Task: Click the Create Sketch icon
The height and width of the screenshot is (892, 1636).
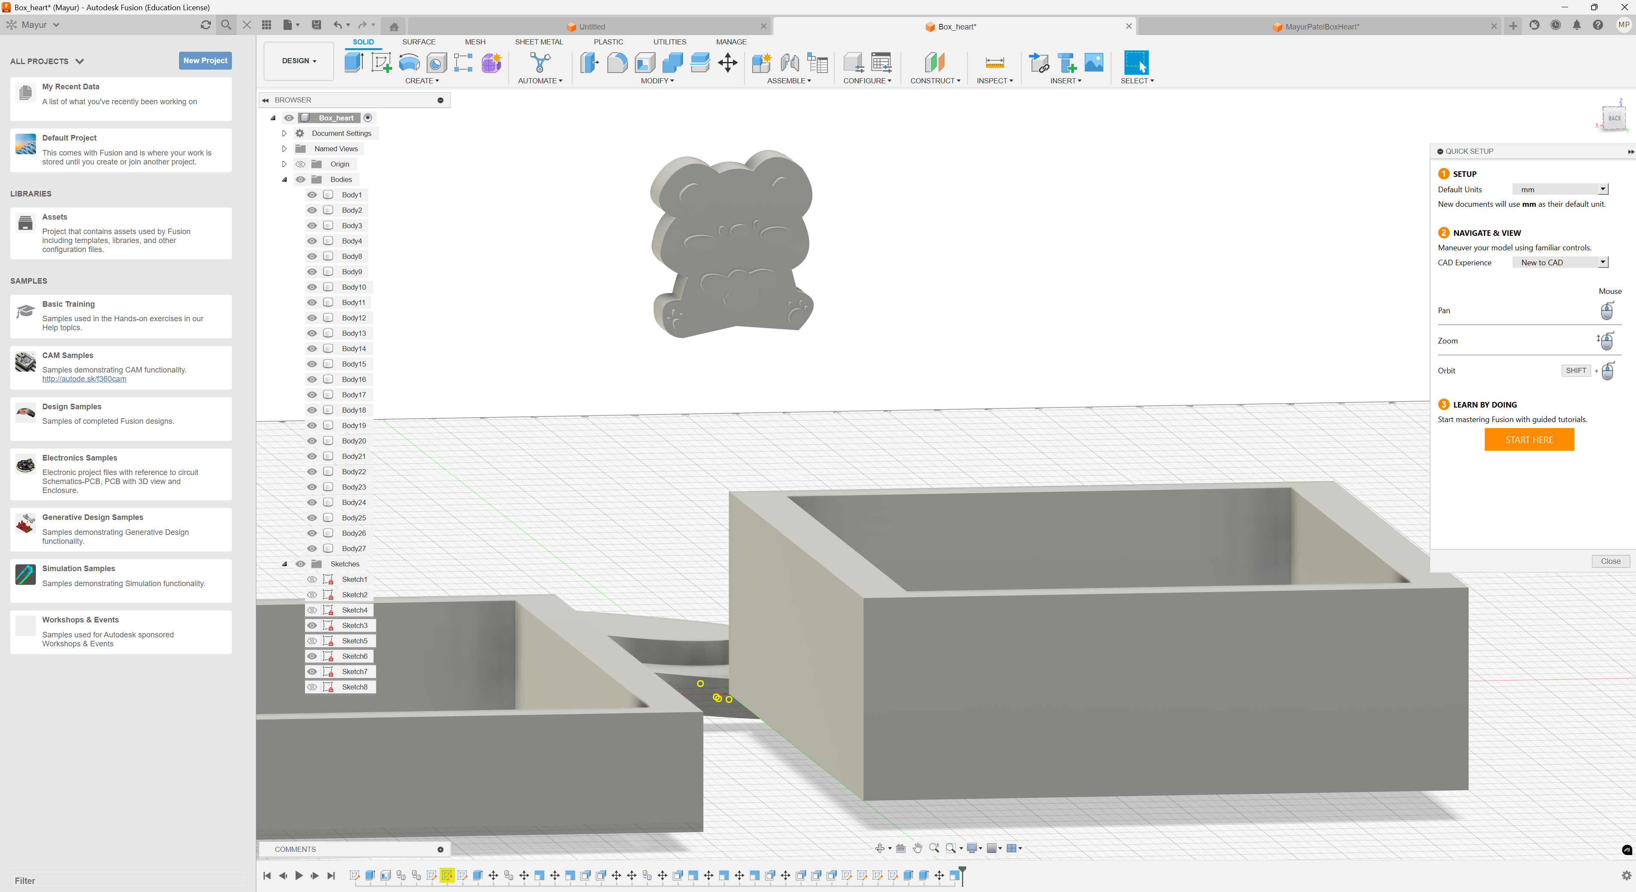Action: 381,62
